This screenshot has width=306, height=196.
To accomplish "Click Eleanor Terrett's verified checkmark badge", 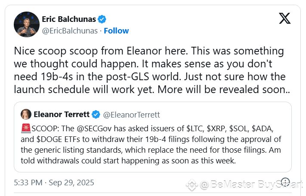I will (96, 115).
